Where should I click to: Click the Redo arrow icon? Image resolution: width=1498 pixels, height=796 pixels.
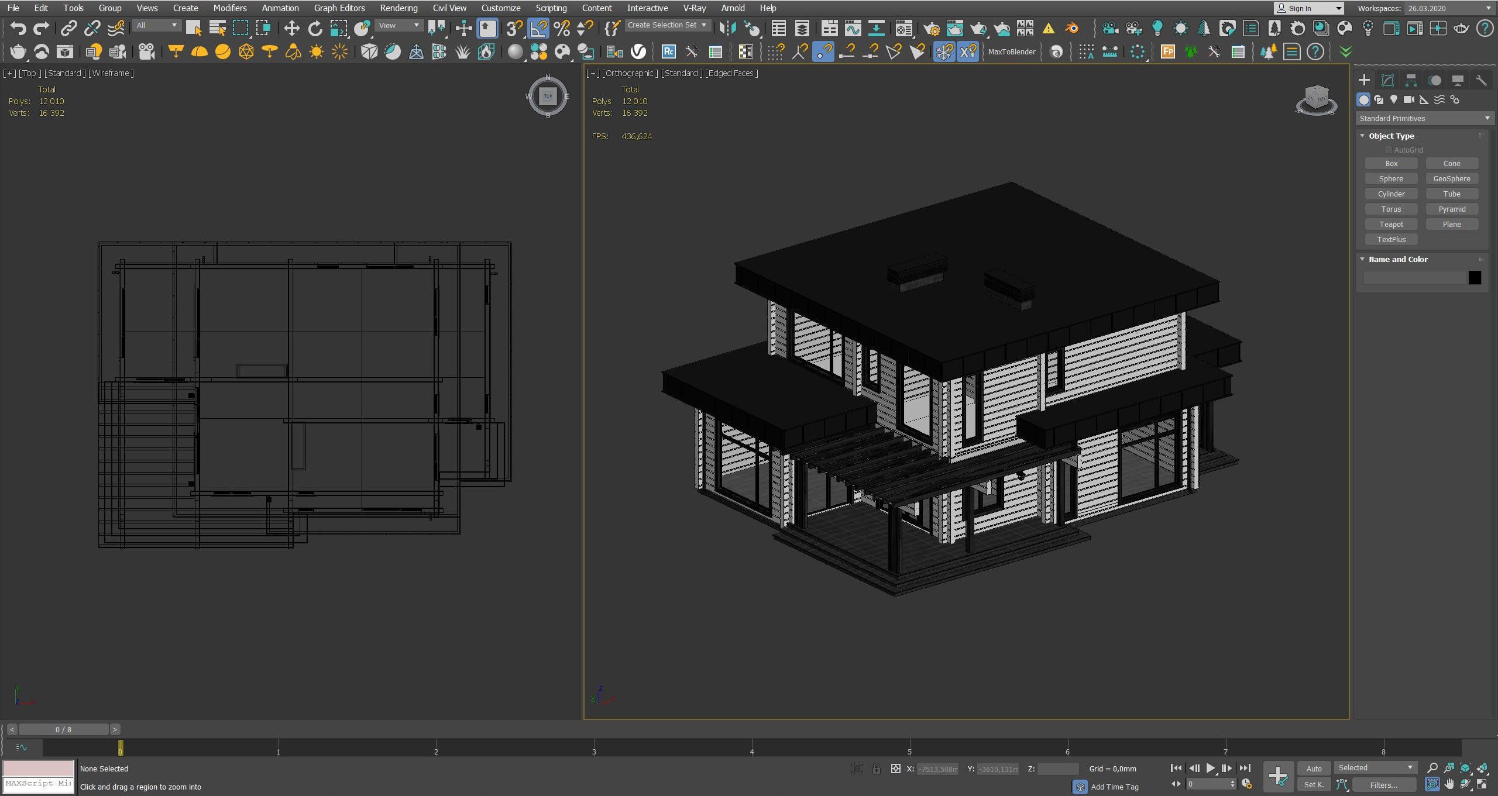pyautogui.click(x=41, y=28)
